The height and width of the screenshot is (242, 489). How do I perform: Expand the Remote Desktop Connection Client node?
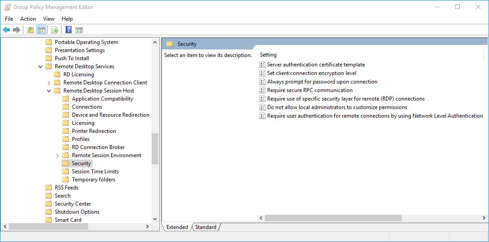[49, 83]
